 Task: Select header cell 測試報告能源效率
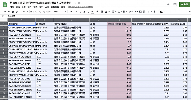[119, 24]
